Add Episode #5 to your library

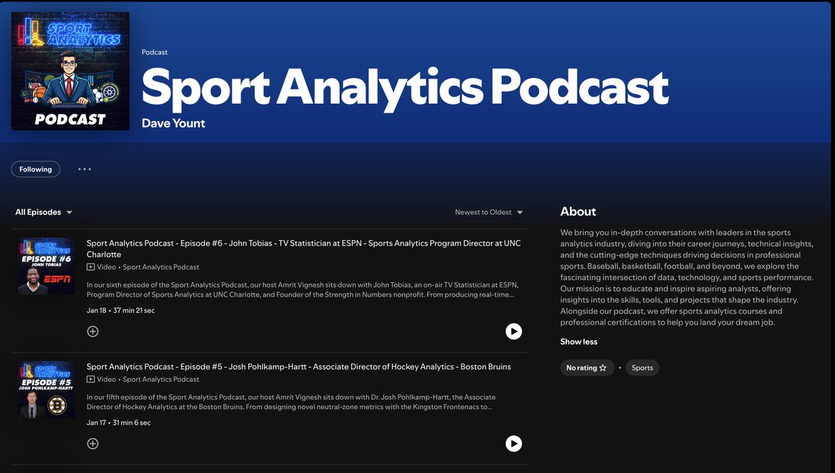tap(93, 444)
